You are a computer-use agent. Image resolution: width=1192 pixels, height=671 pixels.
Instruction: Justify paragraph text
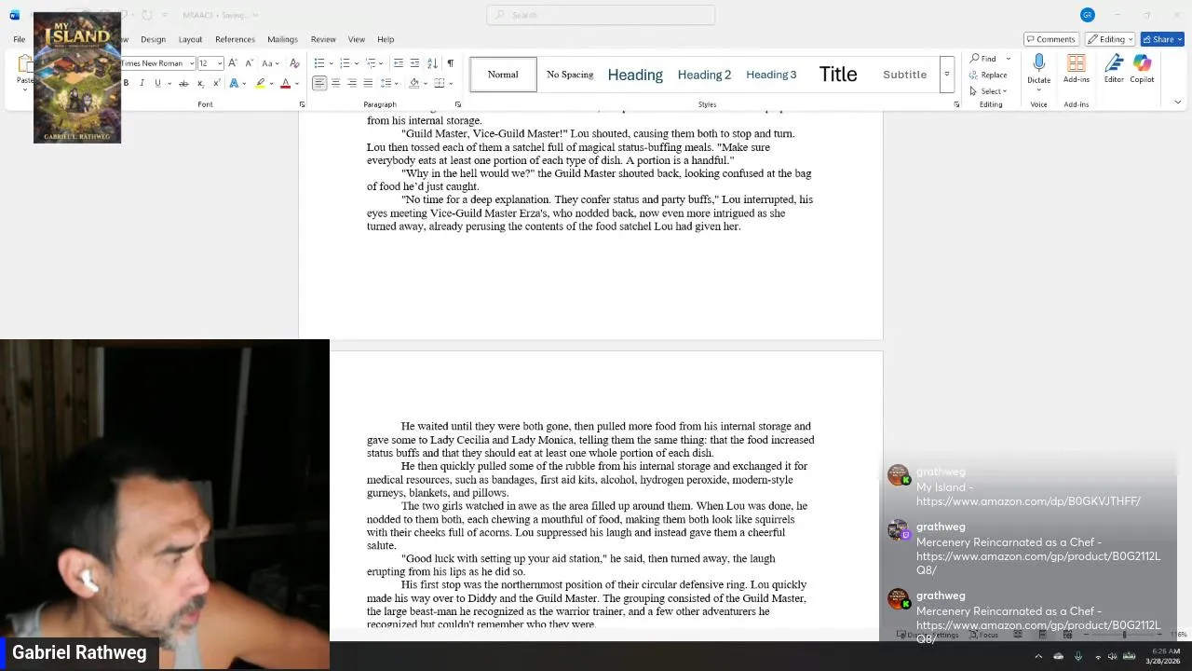click(368, 83)
